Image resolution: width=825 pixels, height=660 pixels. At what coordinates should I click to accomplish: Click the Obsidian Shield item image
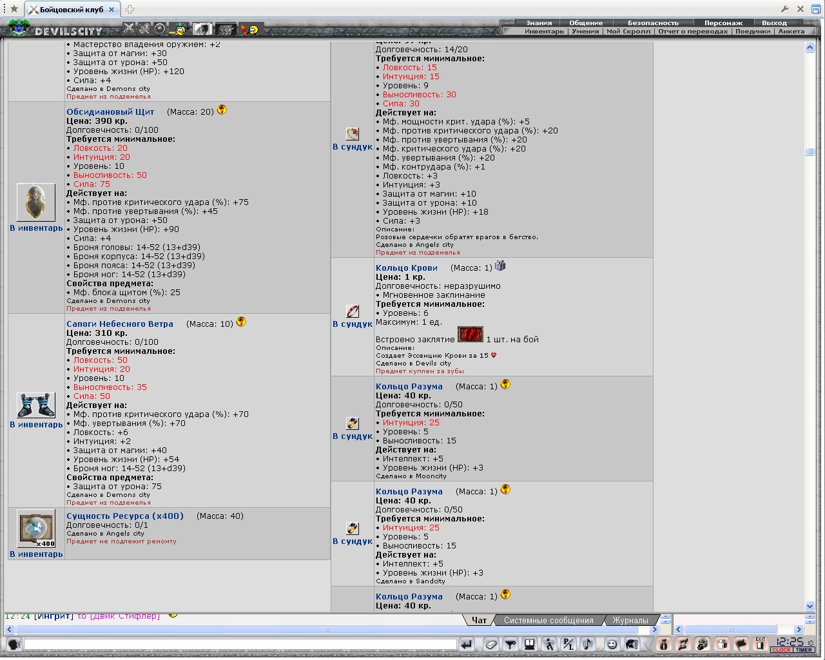tap(35, 202)
